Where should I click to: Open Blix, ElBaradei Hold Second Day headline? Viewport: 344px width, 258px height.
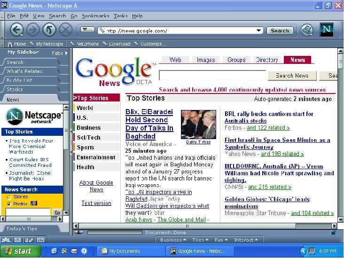coord(149,124)
